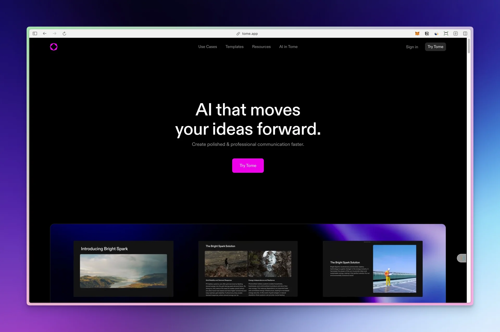Reload the page with refresh icon
500x332 pixels.
(x=64, y=34)
